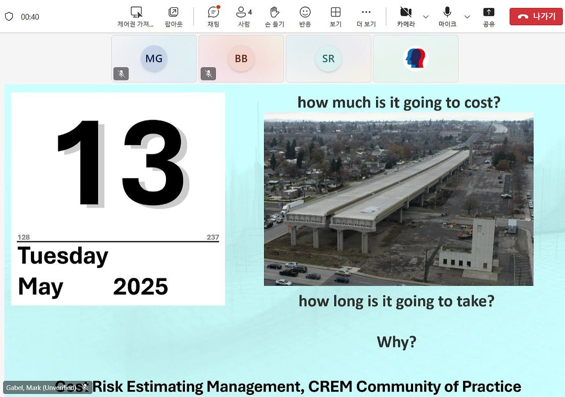The width and height of the screenshot is (565, 397).
Task: Click the '2025' year on the calendar
Action: tap(140, 287)
